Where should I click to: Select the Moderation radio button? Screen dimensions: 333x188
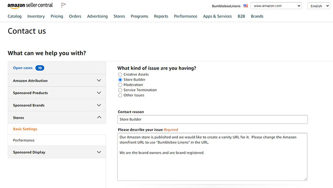pos(120,85)
